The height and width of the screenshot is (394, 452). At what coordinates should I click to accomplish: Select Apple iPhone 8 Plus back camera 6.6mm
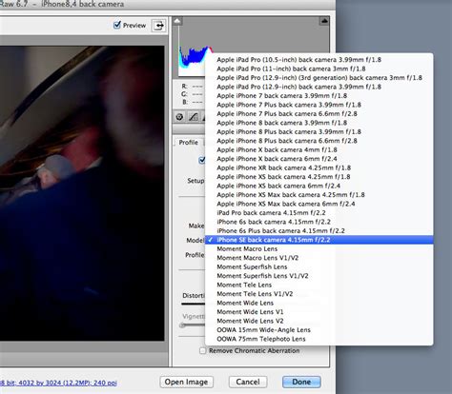[319, 141]
